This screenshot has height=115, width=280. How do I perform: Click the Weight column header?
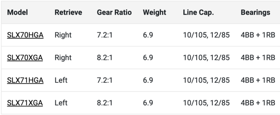pos(155,12)
